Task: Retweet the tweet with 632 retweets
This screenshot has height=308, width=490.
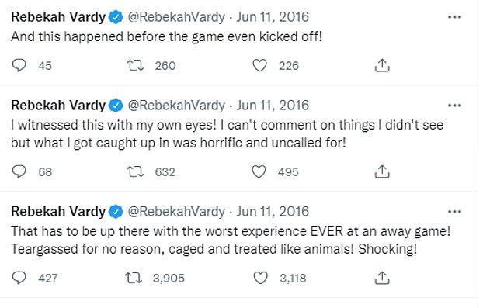Action: (135, 171)
